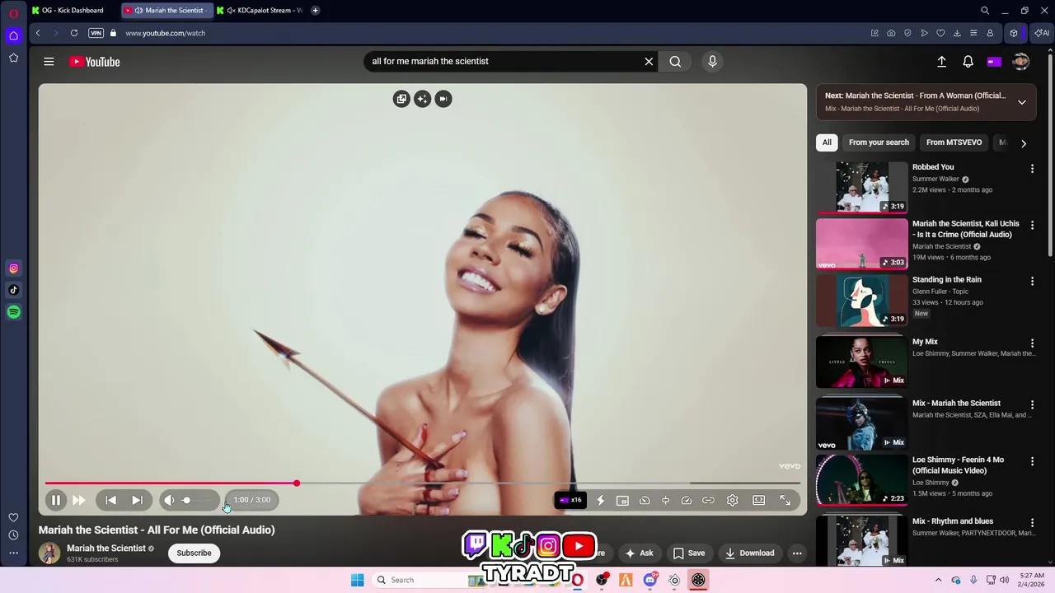Seek on the red progress bar handle

[297, 483]
